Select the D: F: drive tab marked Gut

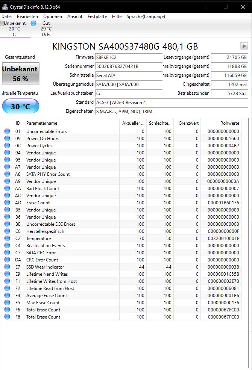point(46,29)
